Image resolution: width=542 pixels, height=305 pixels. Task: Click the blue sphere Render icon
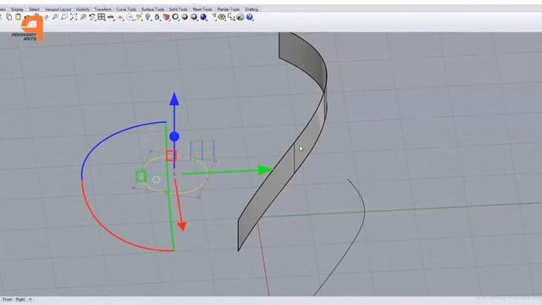[203, 17]
